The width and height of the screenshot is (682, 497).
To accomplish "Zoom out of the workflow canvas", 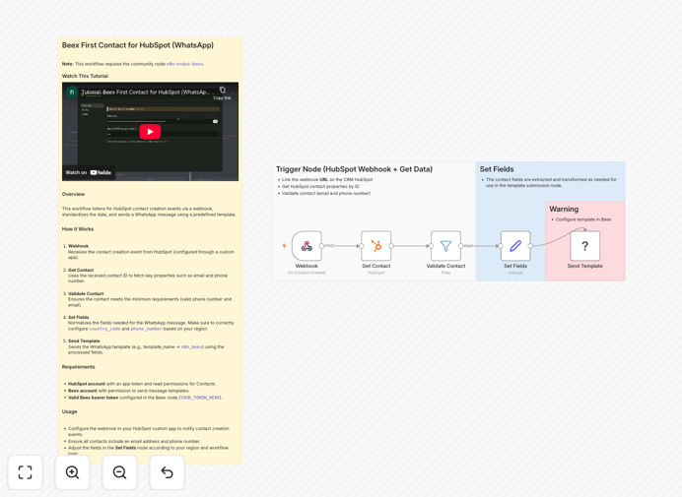I will 119,472.
